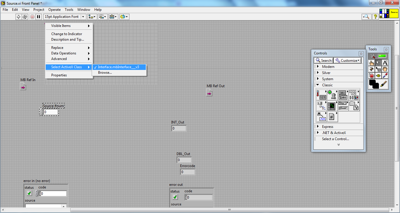This screenshot has height=213, width=400.
Task: Click the black foreground/background color box
Action: 374,84
